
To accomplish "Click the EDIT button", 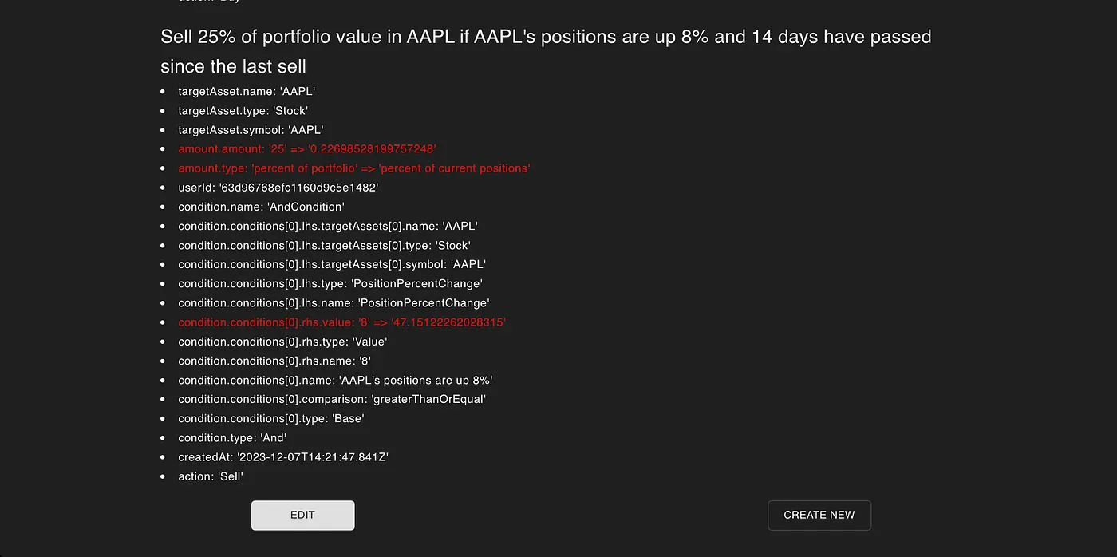I will [x=302, y=515].
